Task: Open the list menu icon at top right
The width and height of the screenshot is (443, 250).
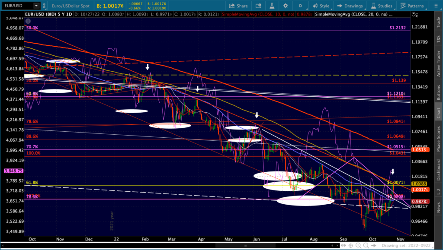Action: click(x=435, y=6)
